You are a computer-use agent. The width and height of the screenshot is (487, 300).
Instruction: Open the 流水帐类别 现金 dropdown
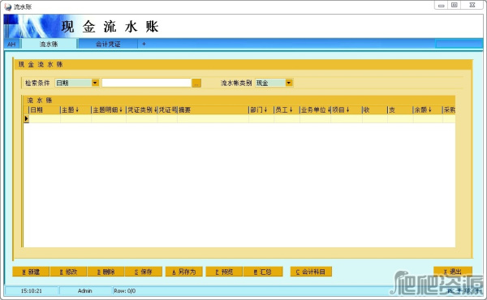(289, 83)
